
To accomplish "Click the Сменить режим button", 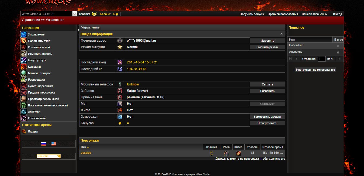I will (x=267, y=47).
